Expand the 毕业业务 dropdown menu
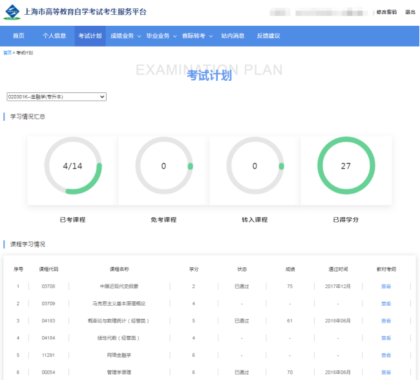Screen dimensions: 420x380 161,36
